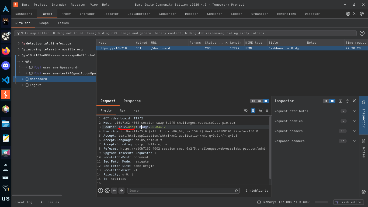Click envelope icon of POST username=&password=
The width and height of the screenshot is (368, 207).
coord(31,67)
